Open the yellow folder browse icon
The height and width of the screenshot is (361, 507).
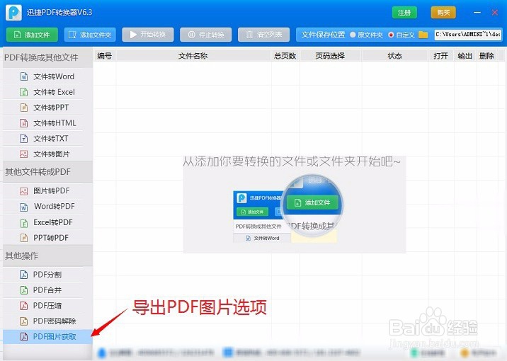point(423,35)
